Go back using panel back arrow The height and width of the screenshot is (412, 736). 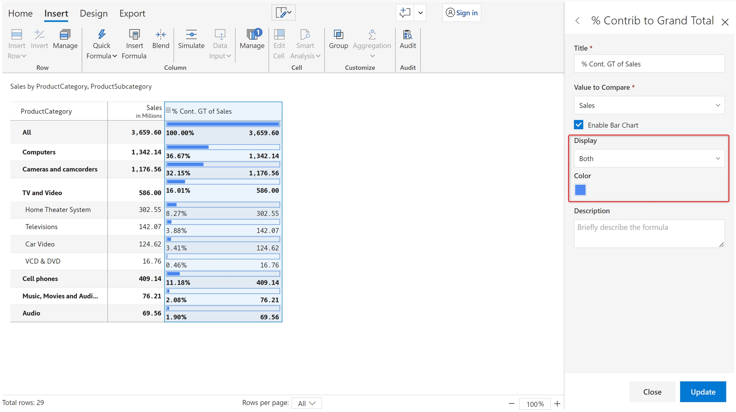click(578, 21)
